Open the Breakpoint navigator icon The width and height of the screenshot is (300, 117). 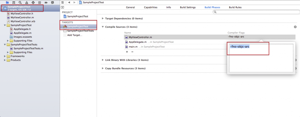click(x=46, y=2)
